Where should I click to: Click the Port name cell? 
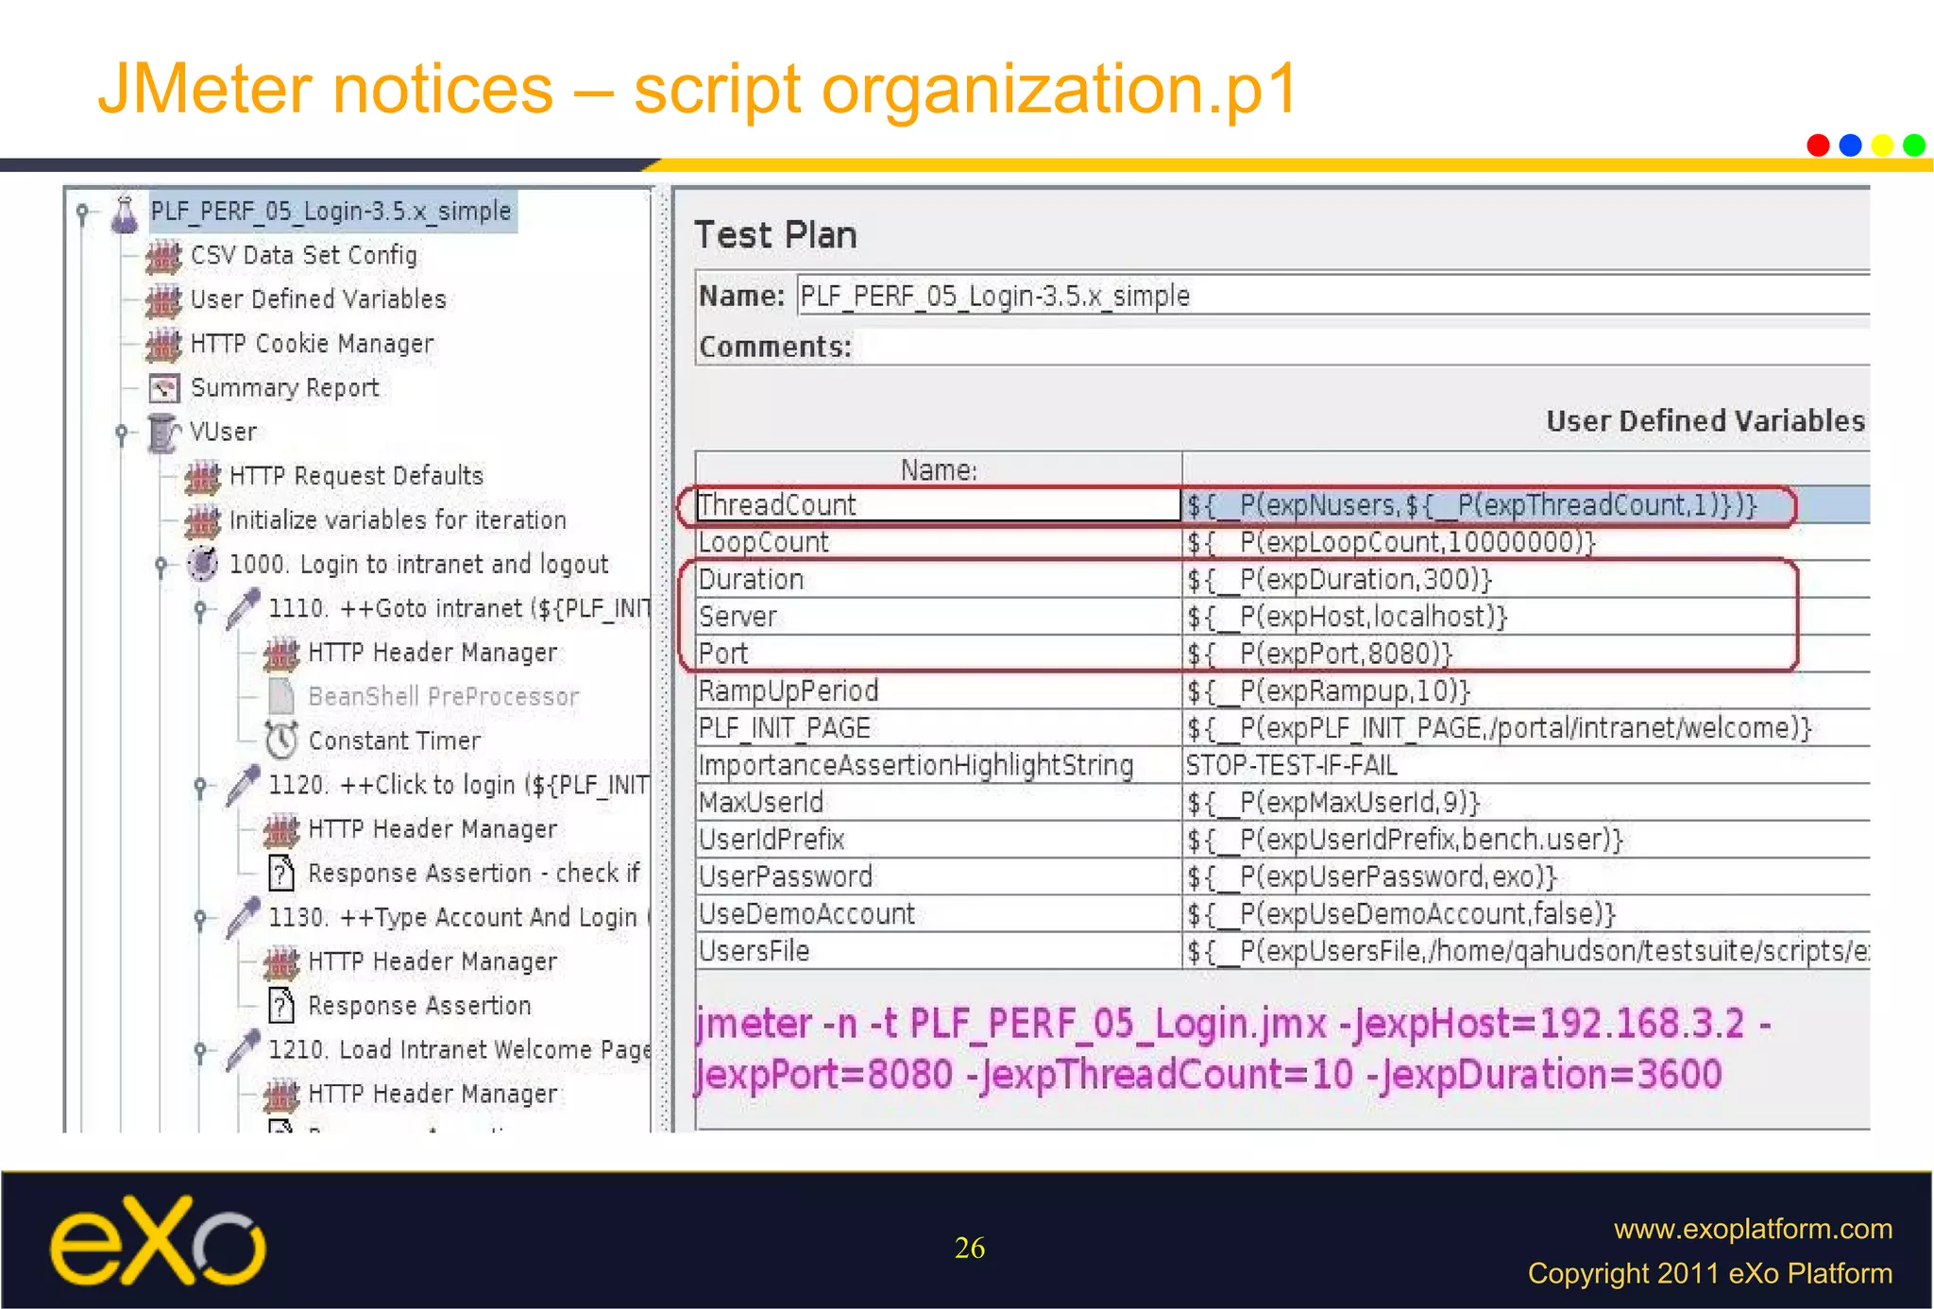939,654
